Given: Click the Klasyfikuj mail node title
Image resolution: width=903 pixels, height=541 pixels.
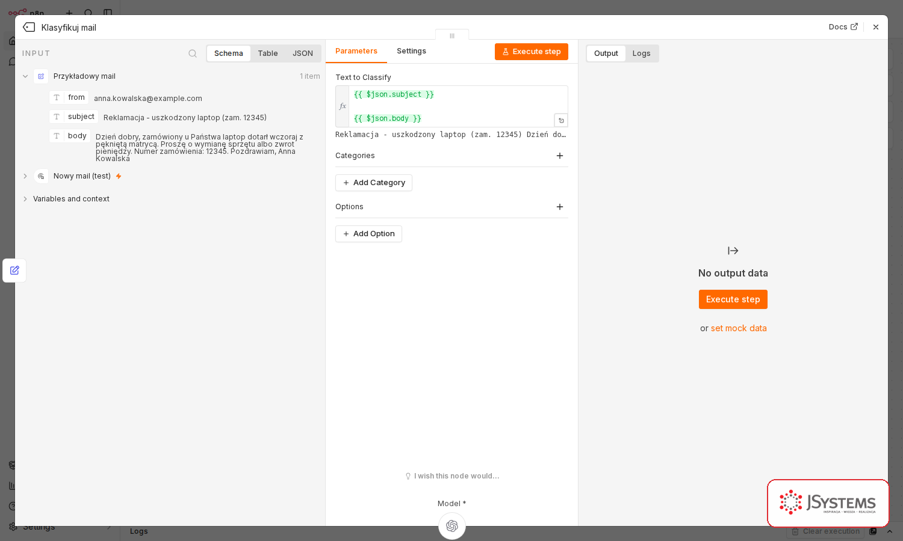Looking at the screenshot, I should tap(69, 28).
